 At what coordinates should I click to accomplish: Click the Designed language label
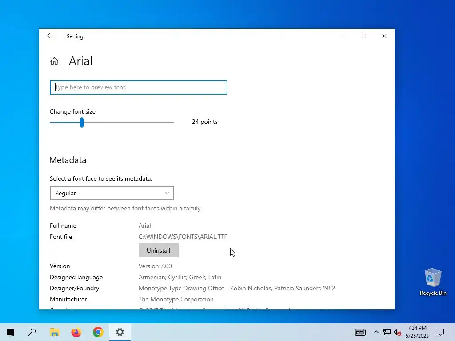pos(76,277)
